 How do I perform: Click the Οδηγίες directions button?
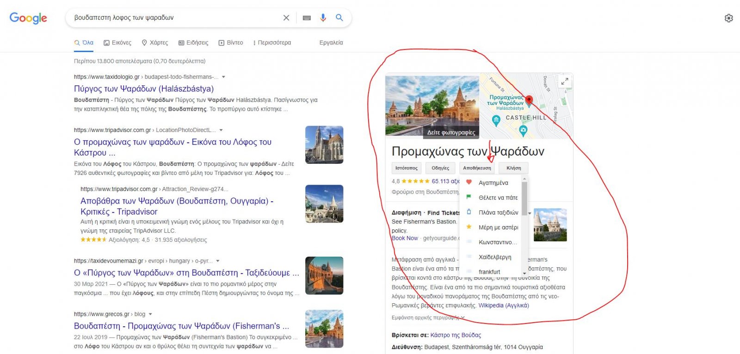click(440, 168)
